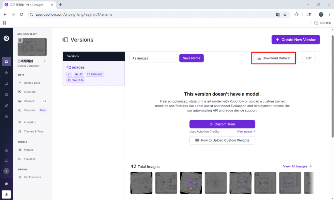Open the Universe planet icon in sidebar

(x=7, y=106)
